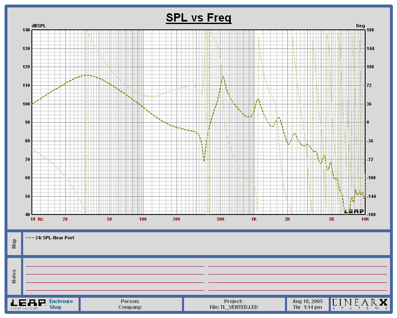Image resolution: width=397 pixels, height=318 pixels.
Task: Click the '36' degree axis value
Action: 369,104
